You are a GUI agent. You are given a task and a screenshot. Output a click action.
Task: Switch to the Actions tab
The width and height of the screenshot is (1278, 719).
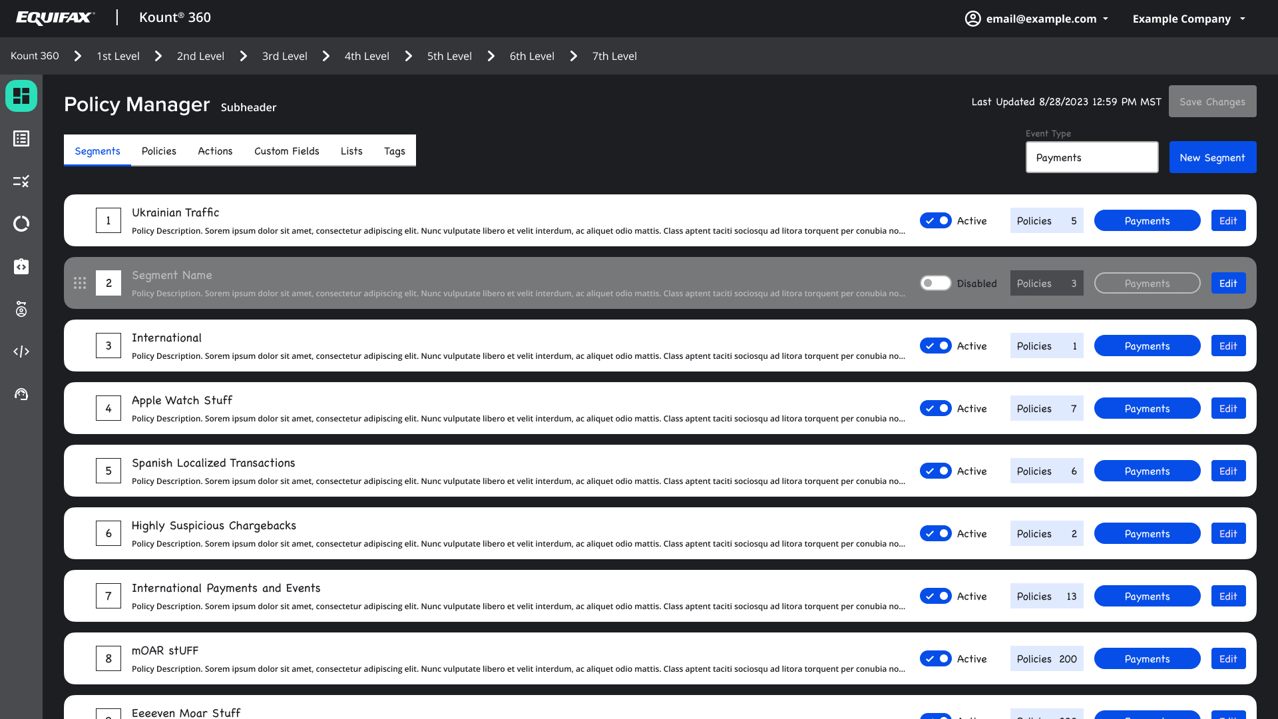tap(215, 150)
